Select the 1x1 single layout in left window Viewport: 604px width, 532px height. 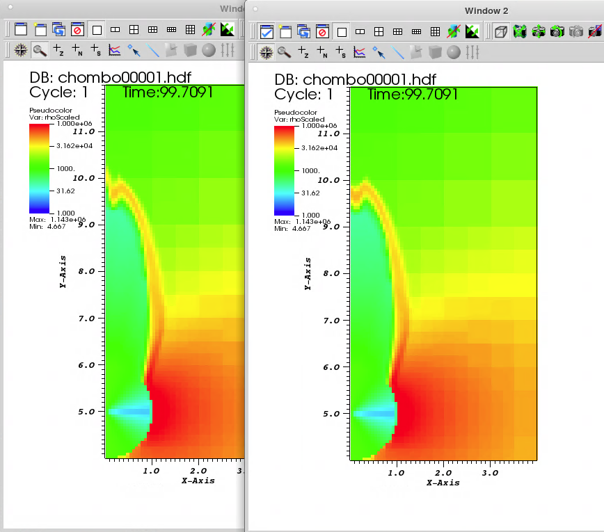point(97,29)
